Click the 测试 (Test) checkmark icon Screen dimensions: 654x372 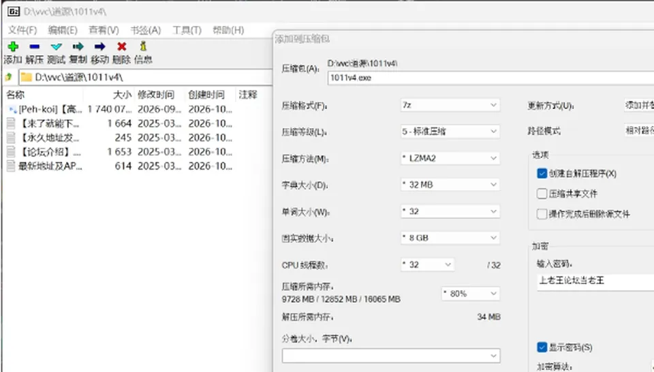point(56,46)
